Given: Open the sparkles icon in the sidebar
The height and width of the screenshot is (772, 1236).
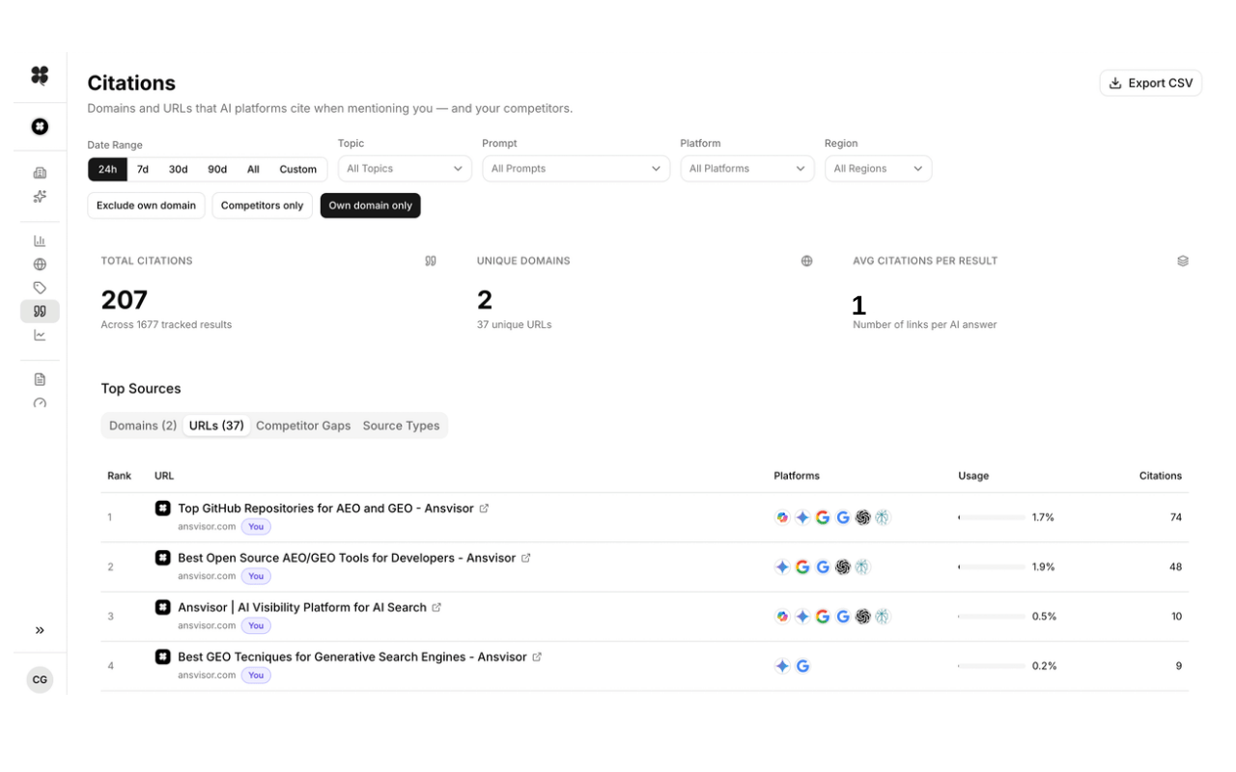Looking at the screenshot, I should [40, 197].
